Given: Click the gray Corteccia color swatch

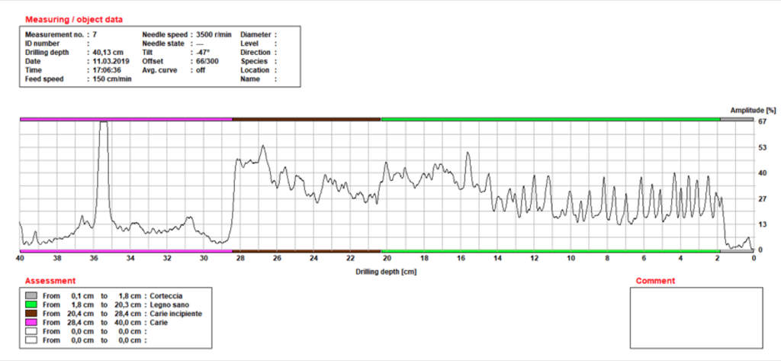Looking at the screenshot, I should tap(31, 295).
